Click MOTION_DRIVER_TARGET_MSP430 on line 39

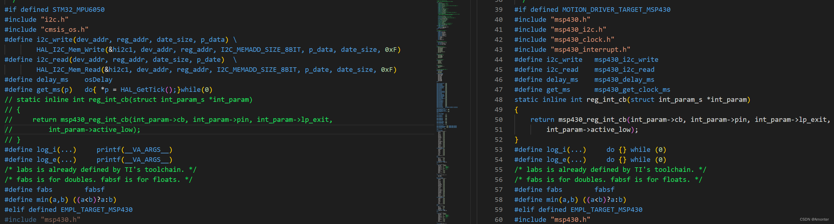[616, 10]
